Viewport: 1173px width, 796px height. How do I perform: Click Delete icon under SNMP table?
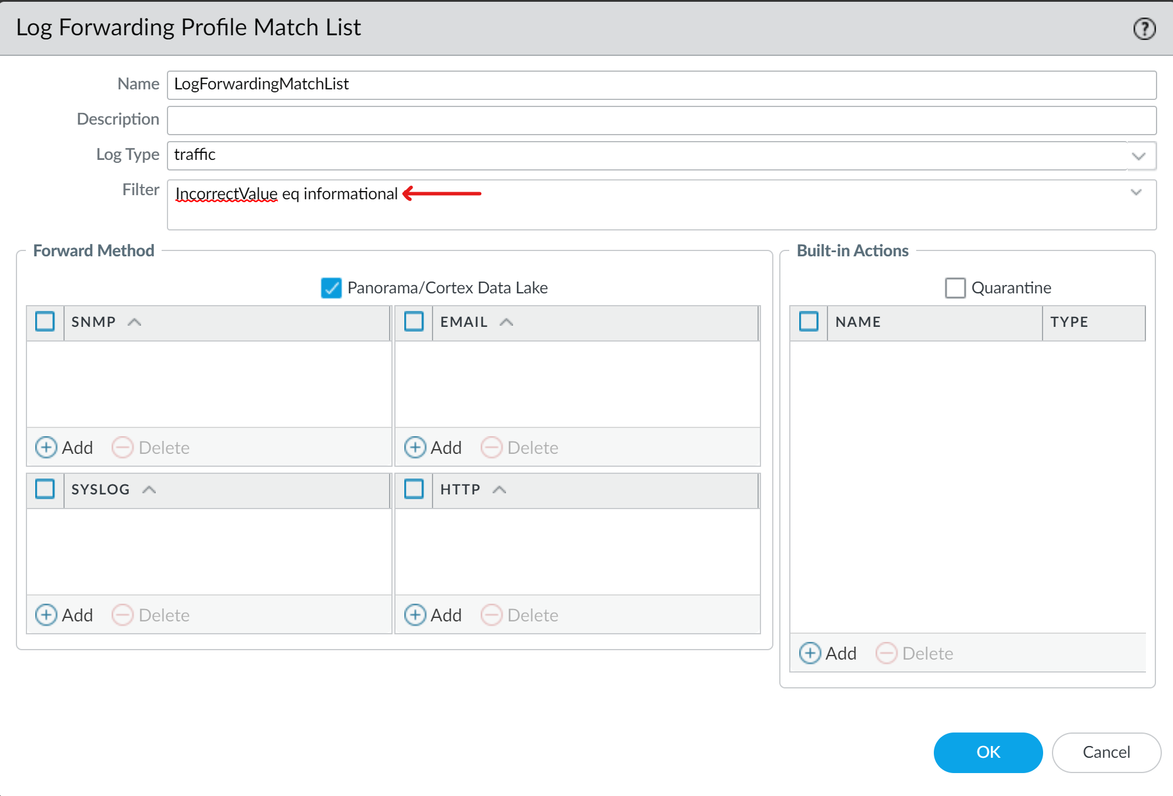click(123, 447)
